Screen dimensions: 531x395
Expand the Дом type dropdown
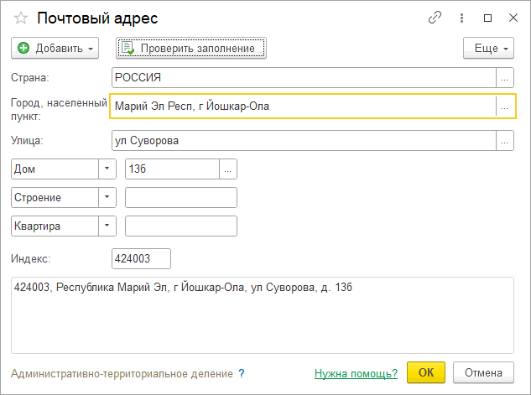(x=107, y=169)
